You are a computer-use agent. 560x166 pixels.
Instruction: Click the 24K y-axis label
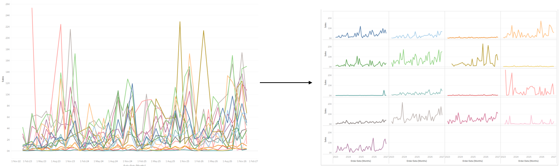pyautogui.click(x=8, y=15)
